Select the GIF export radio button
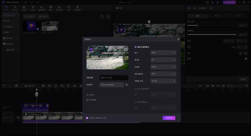The image size is (251, 136). click(136, 102)
